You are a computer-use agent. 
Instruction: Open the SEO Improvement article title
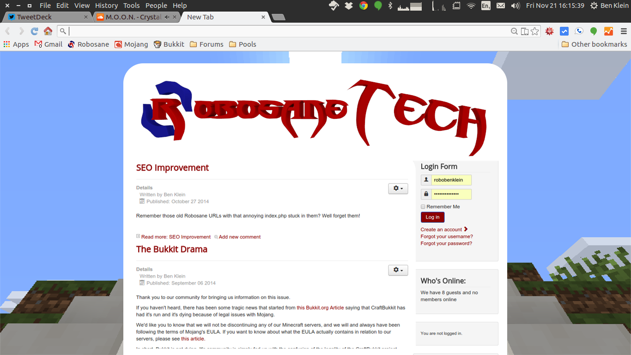(172, 168)
